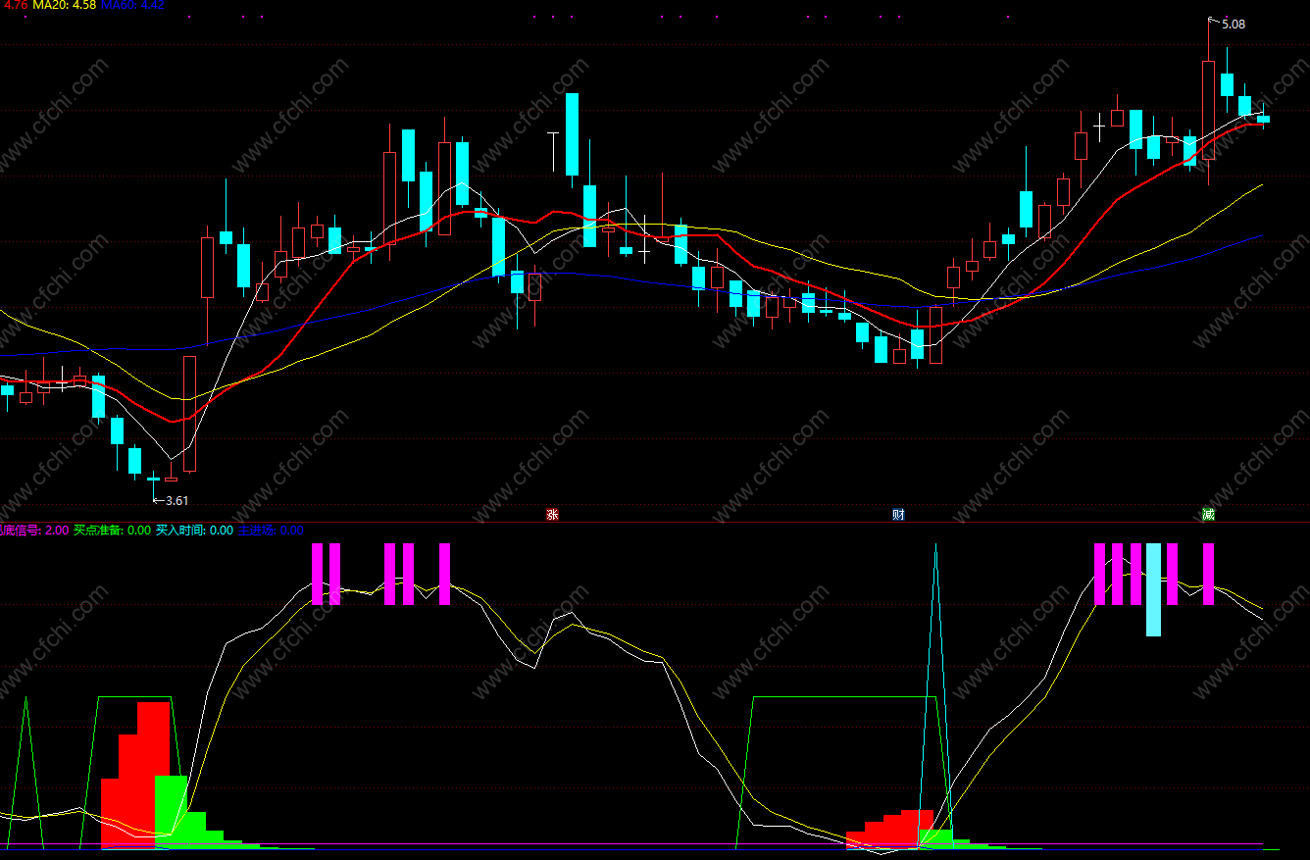Click the red 4.76 moving average value

[14, 5]
